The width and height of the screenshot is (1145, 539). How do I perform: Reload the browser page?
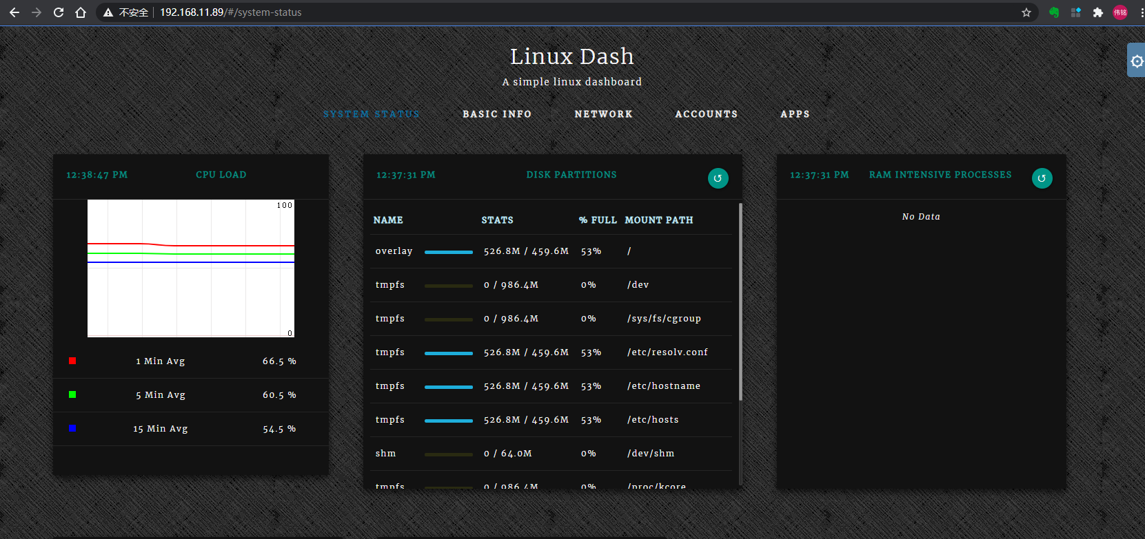(59, 12)
